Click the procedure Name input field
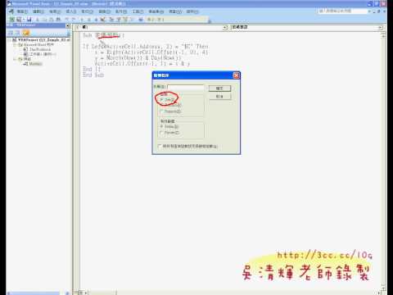 pos(186,87)
